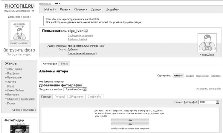The width and height of the screenshot is (223, 133).
Task: Open the Мой всё dropdown menu
Action: [50, 10]
